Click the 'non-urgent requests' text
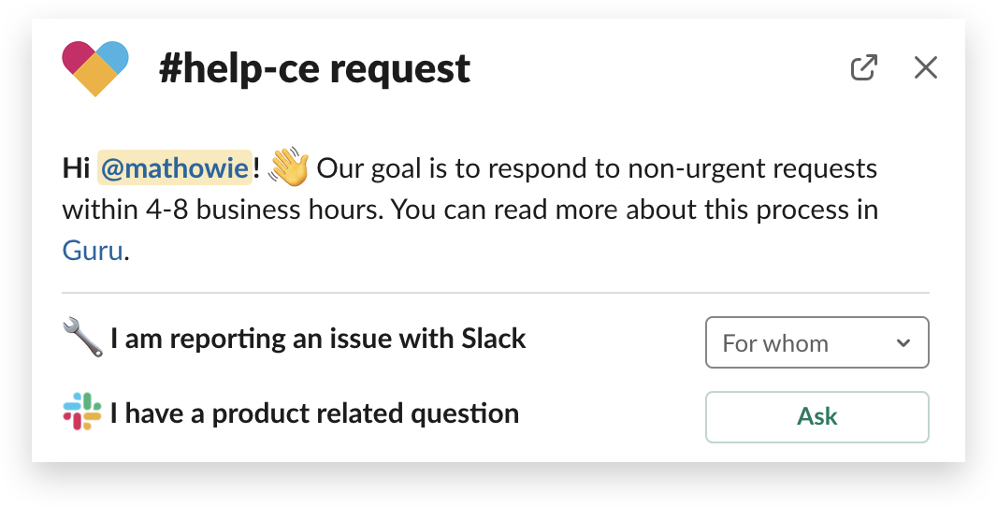Screen dimensions: 997x507 click(x=753, y=169)
